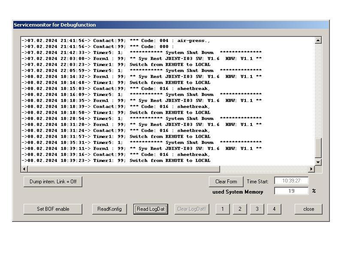Image resolution: width=344 pixels, height=257 pixels.
Task: Click the Time Start field
Action: [291, 181]
